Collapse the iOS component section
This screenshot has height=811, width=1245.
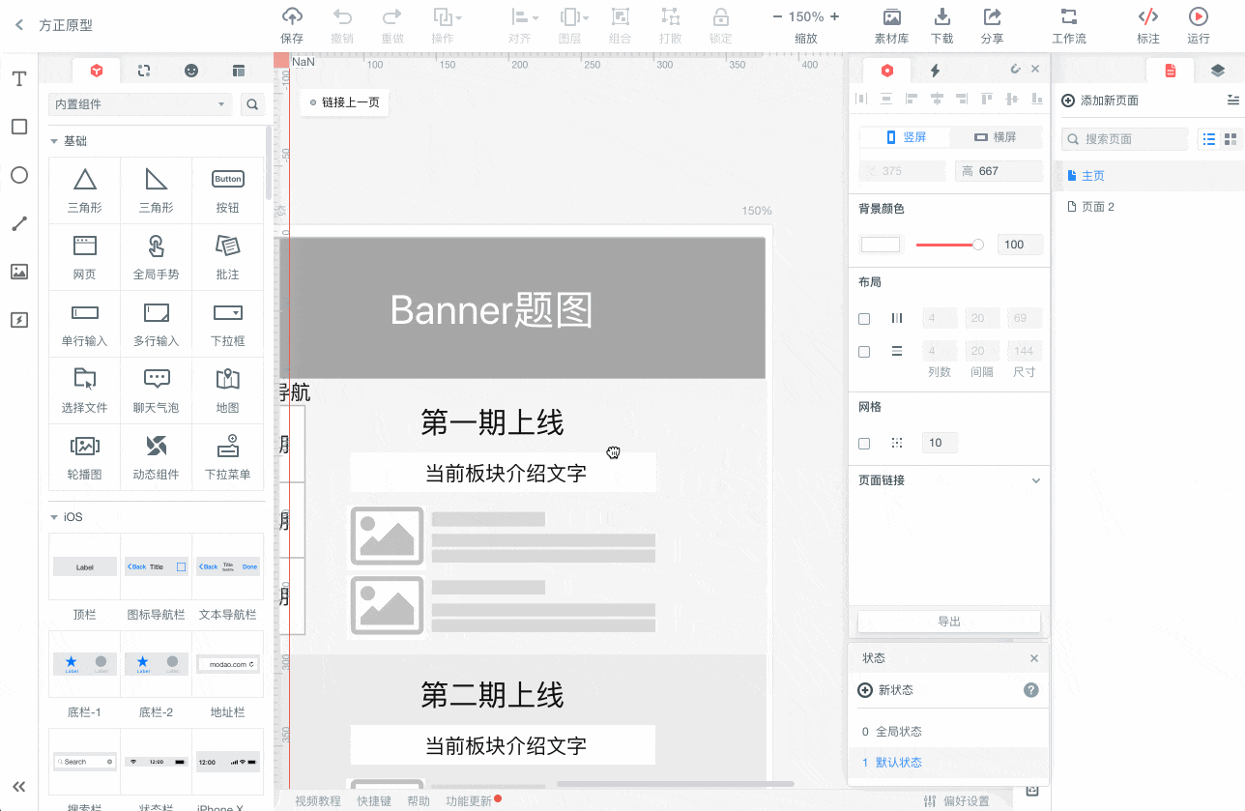tap(54, 517)
